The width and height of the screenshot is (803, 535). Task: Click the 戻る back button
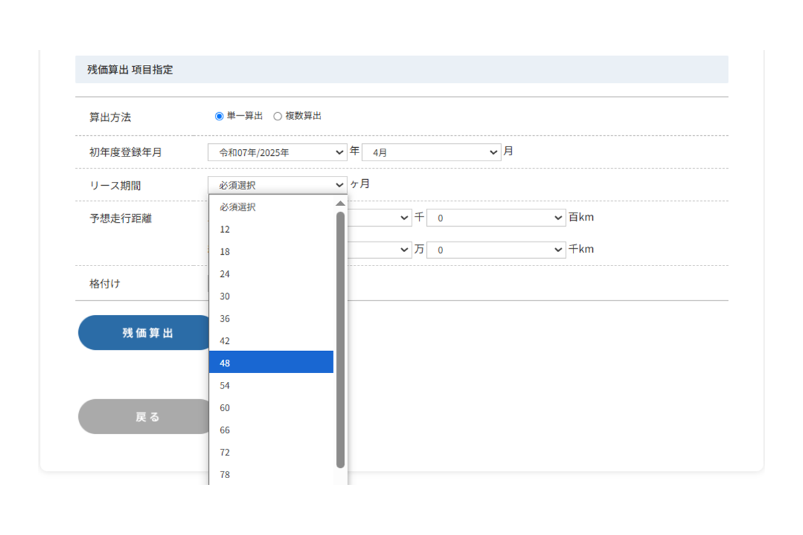tap(144, 417)
